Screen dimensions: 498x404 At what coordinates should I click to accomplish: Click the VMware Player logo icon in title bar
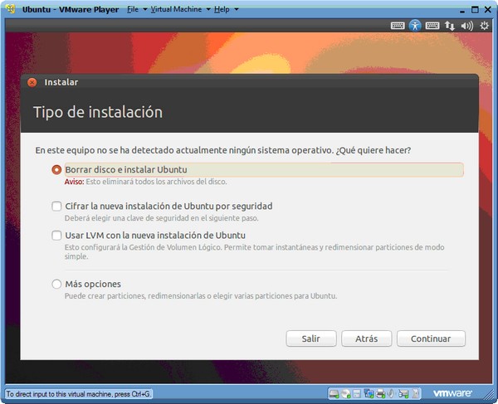point(11,9)
